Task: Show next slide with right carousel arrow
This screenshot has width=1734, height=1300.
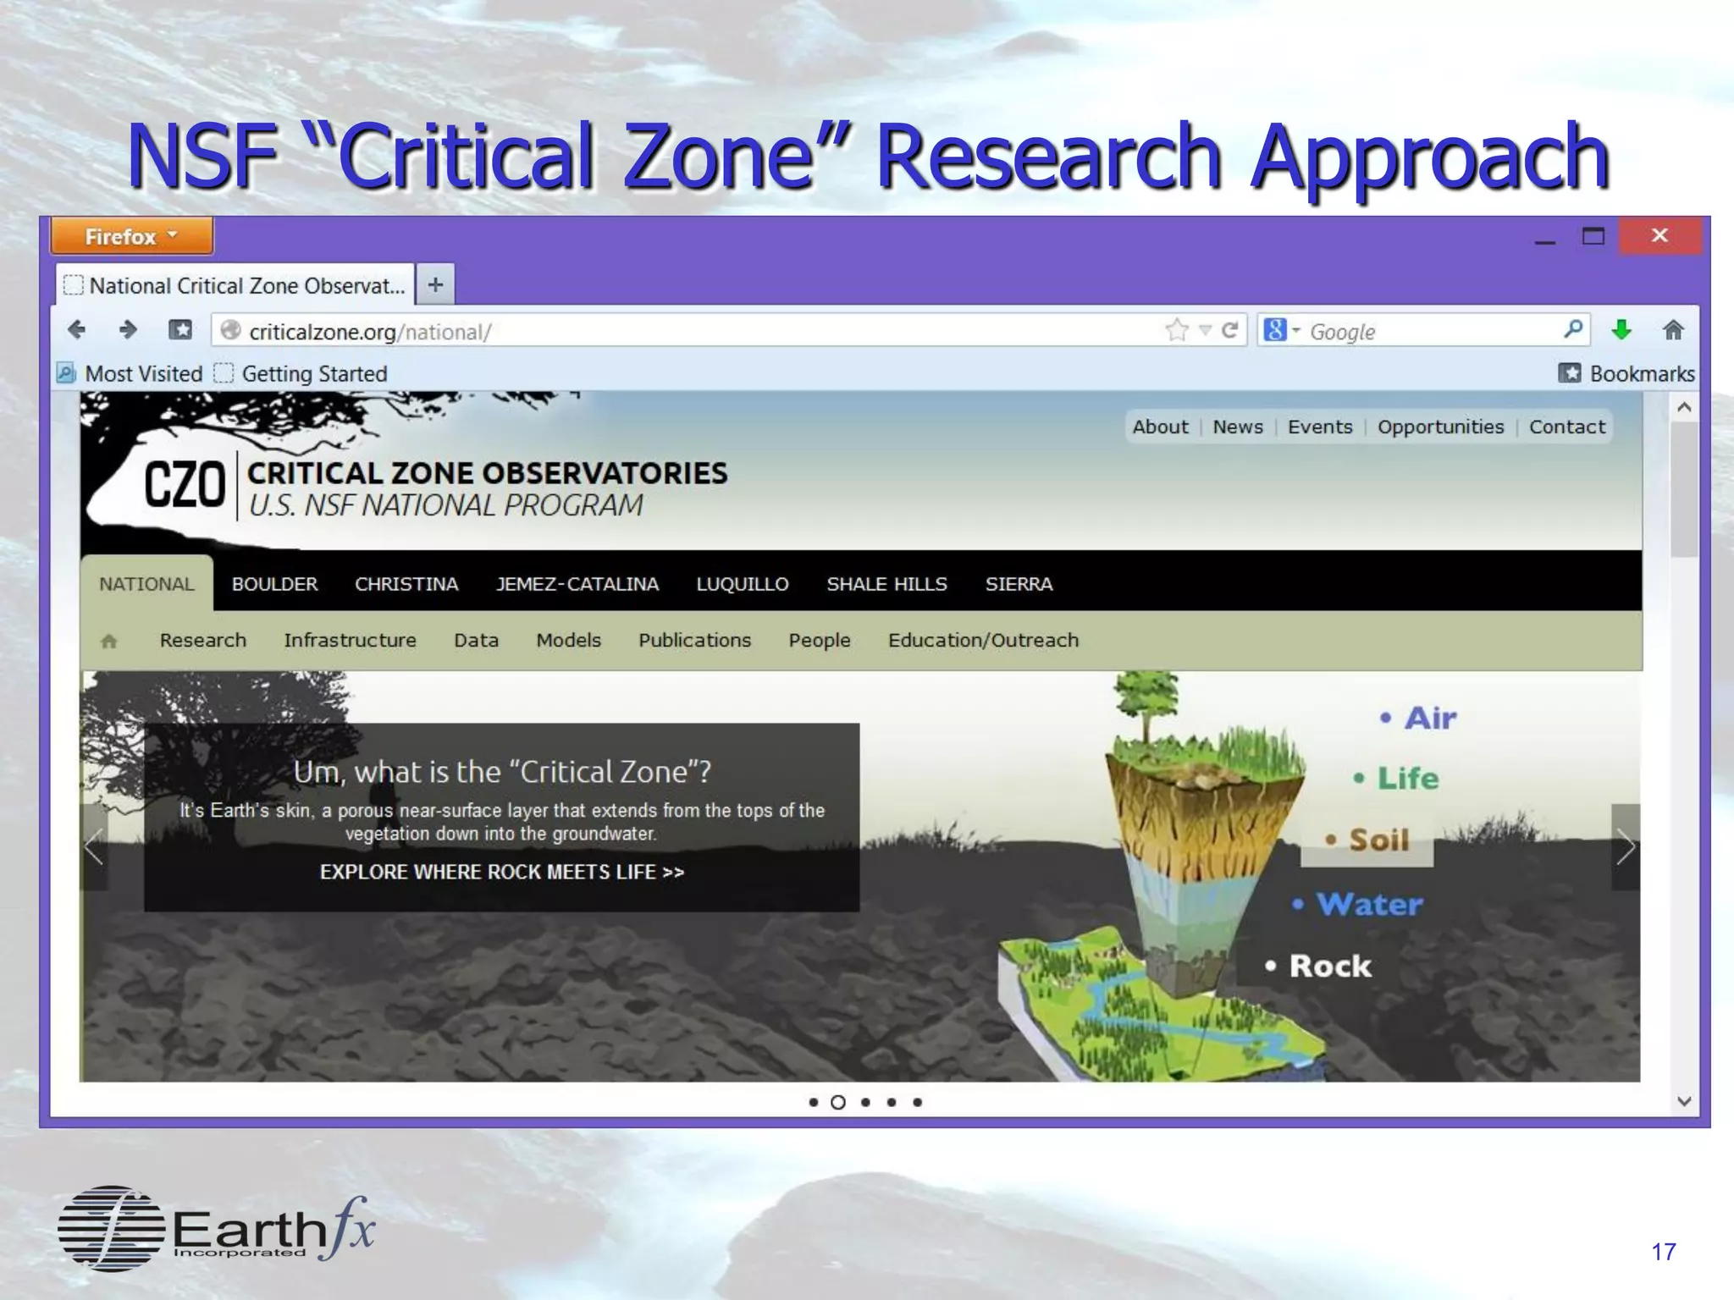Action: [1625, 846]
